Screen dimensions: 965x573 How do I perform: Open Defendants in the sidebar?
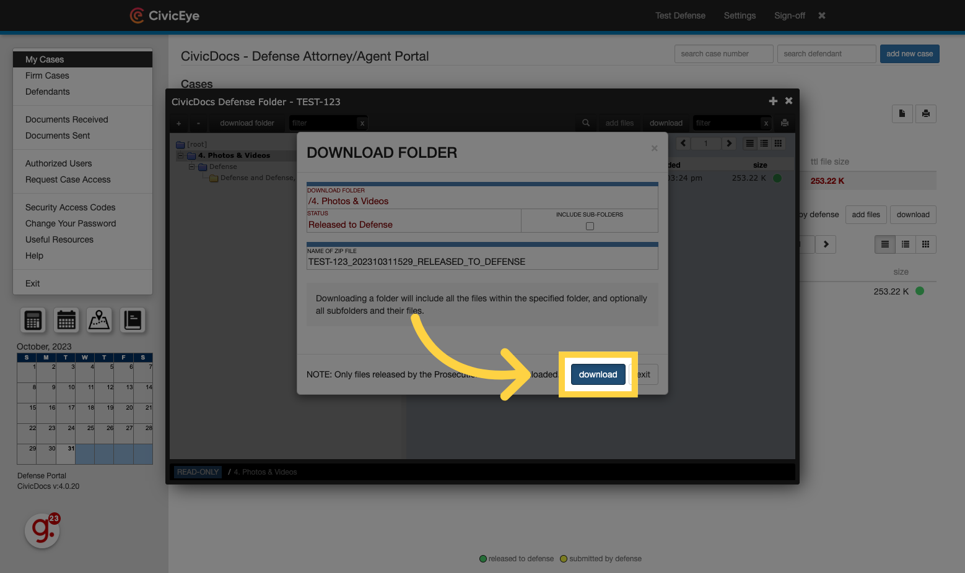coord(48,92)
